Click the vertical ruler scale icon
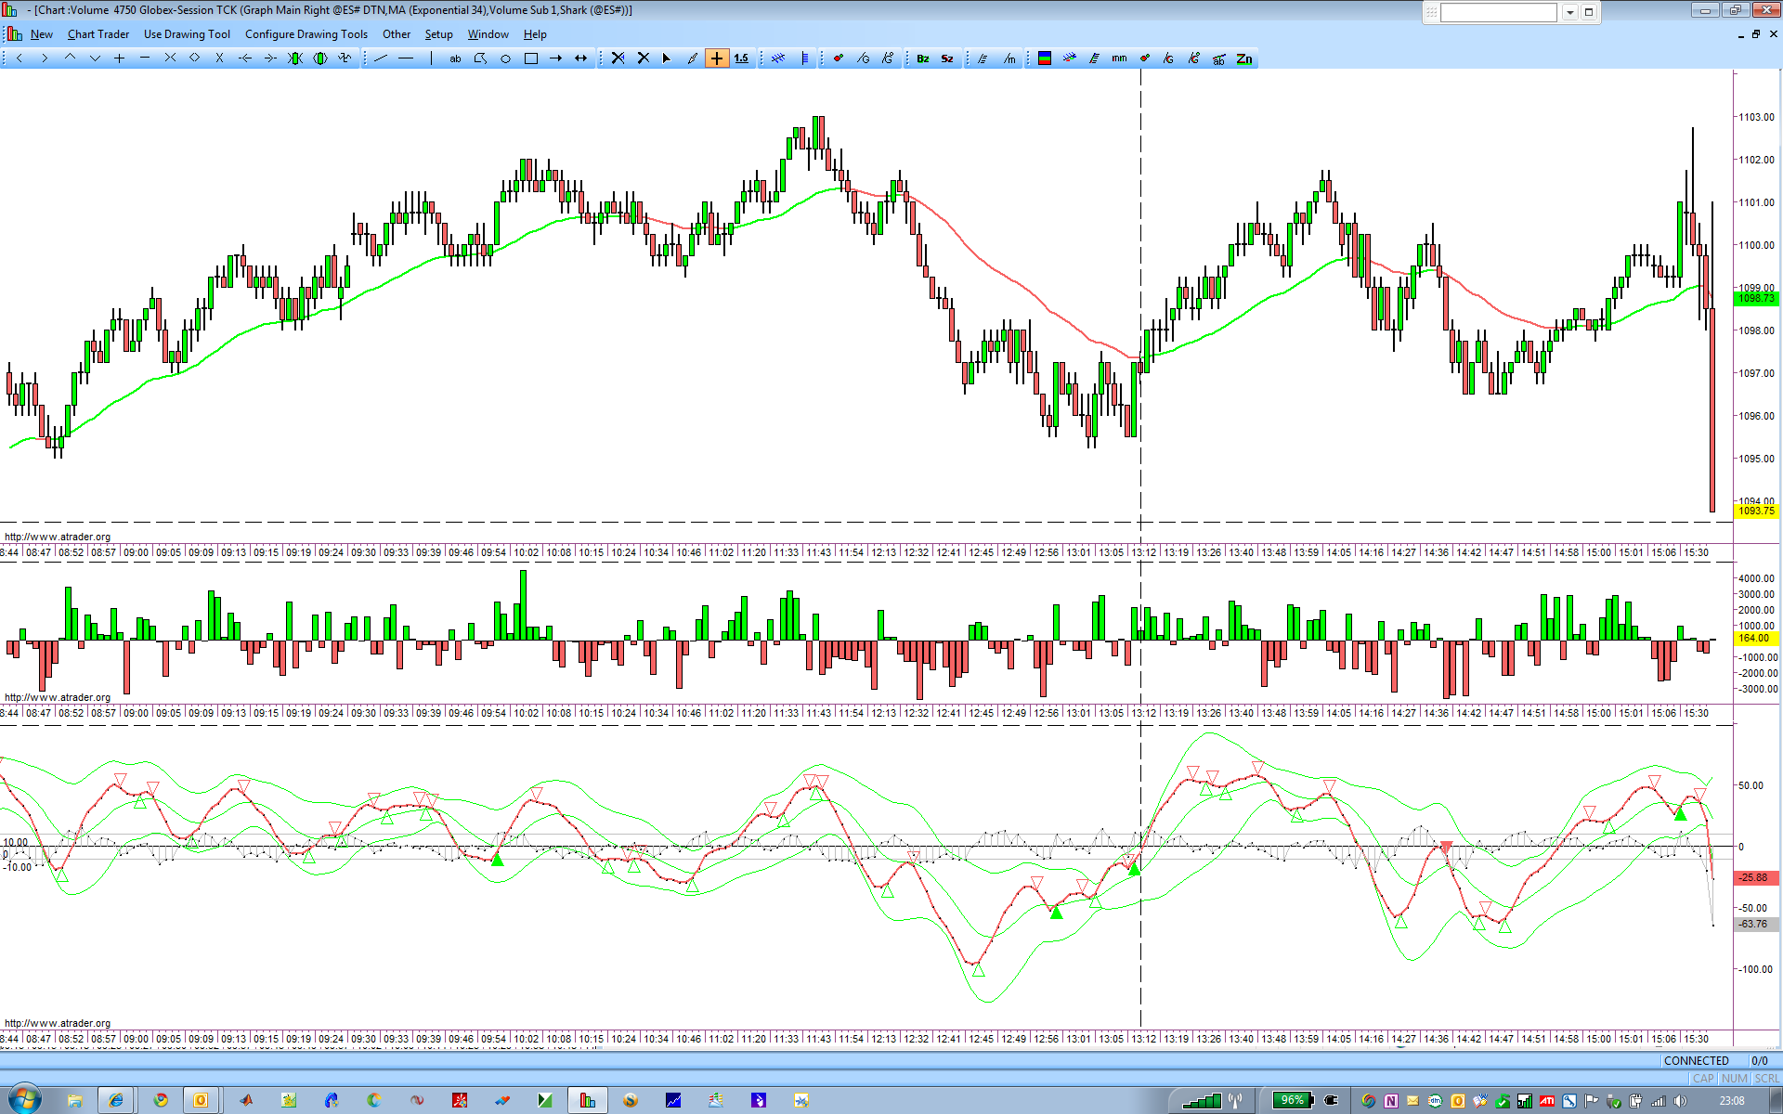The height and width of the screenshot is (1114, 1783). [804, 58]
